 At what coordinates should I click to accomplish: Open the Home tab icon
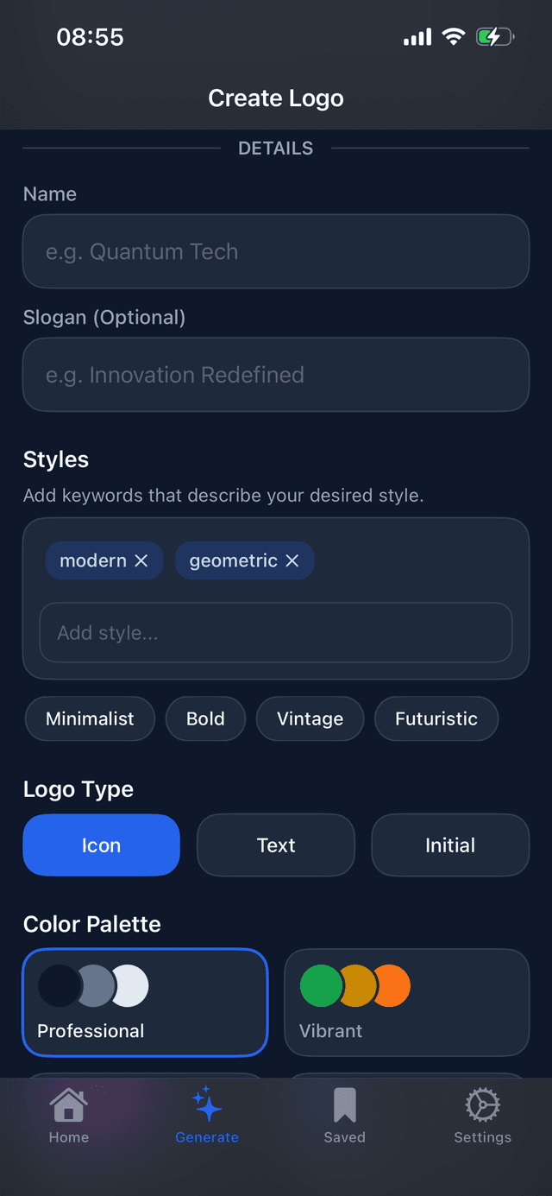[69, 1114]
